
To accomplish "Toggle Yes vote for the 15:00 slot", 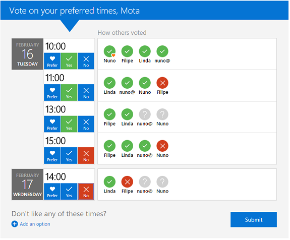I will [69, 155].
